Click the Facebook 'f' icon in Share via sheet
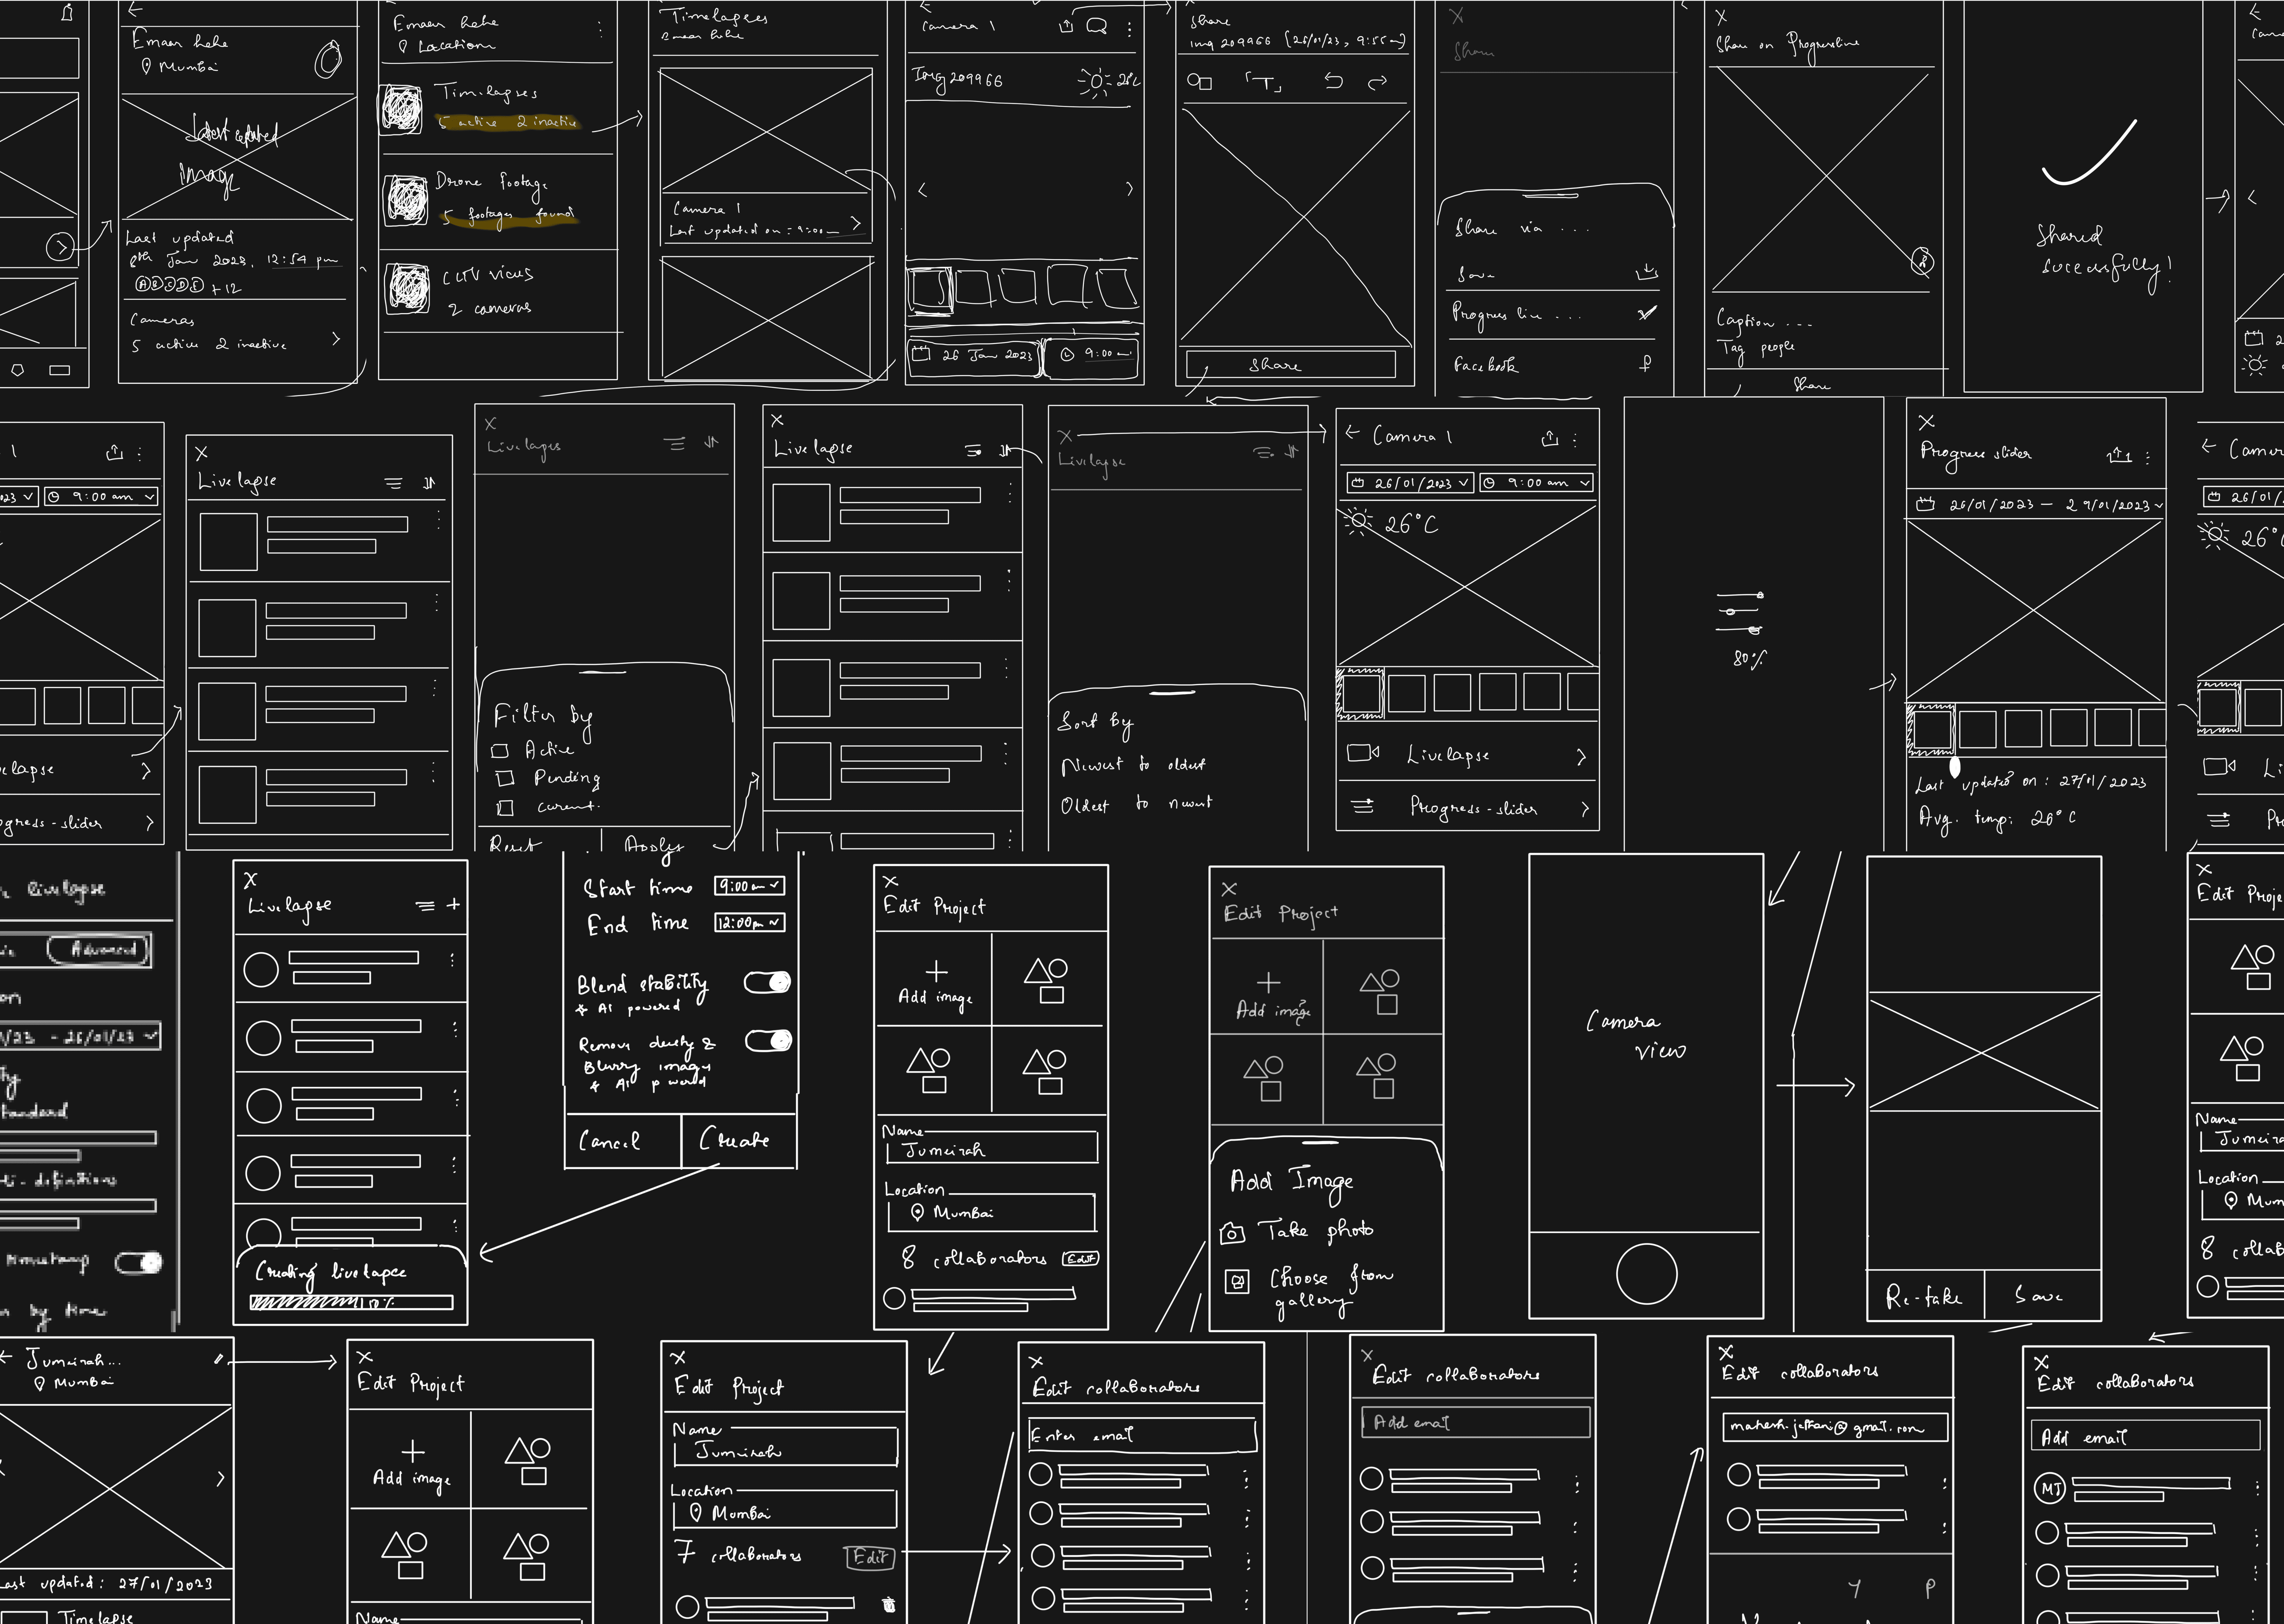The image size is (2284, 1624). tap(1645, 364)
